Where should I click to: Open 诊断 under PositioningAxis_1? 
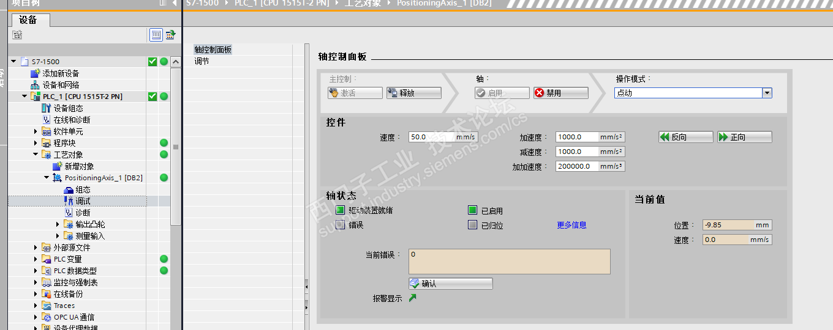83,213
